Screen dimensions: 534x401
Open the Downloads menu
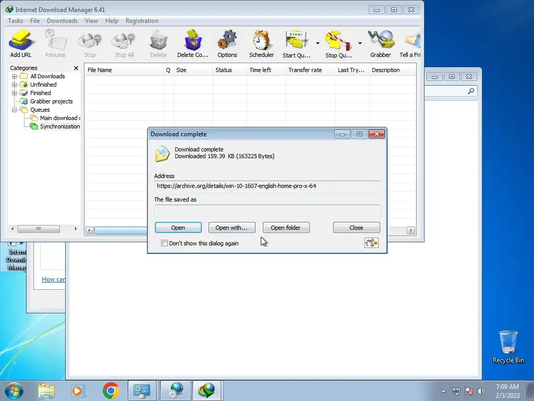63,21
